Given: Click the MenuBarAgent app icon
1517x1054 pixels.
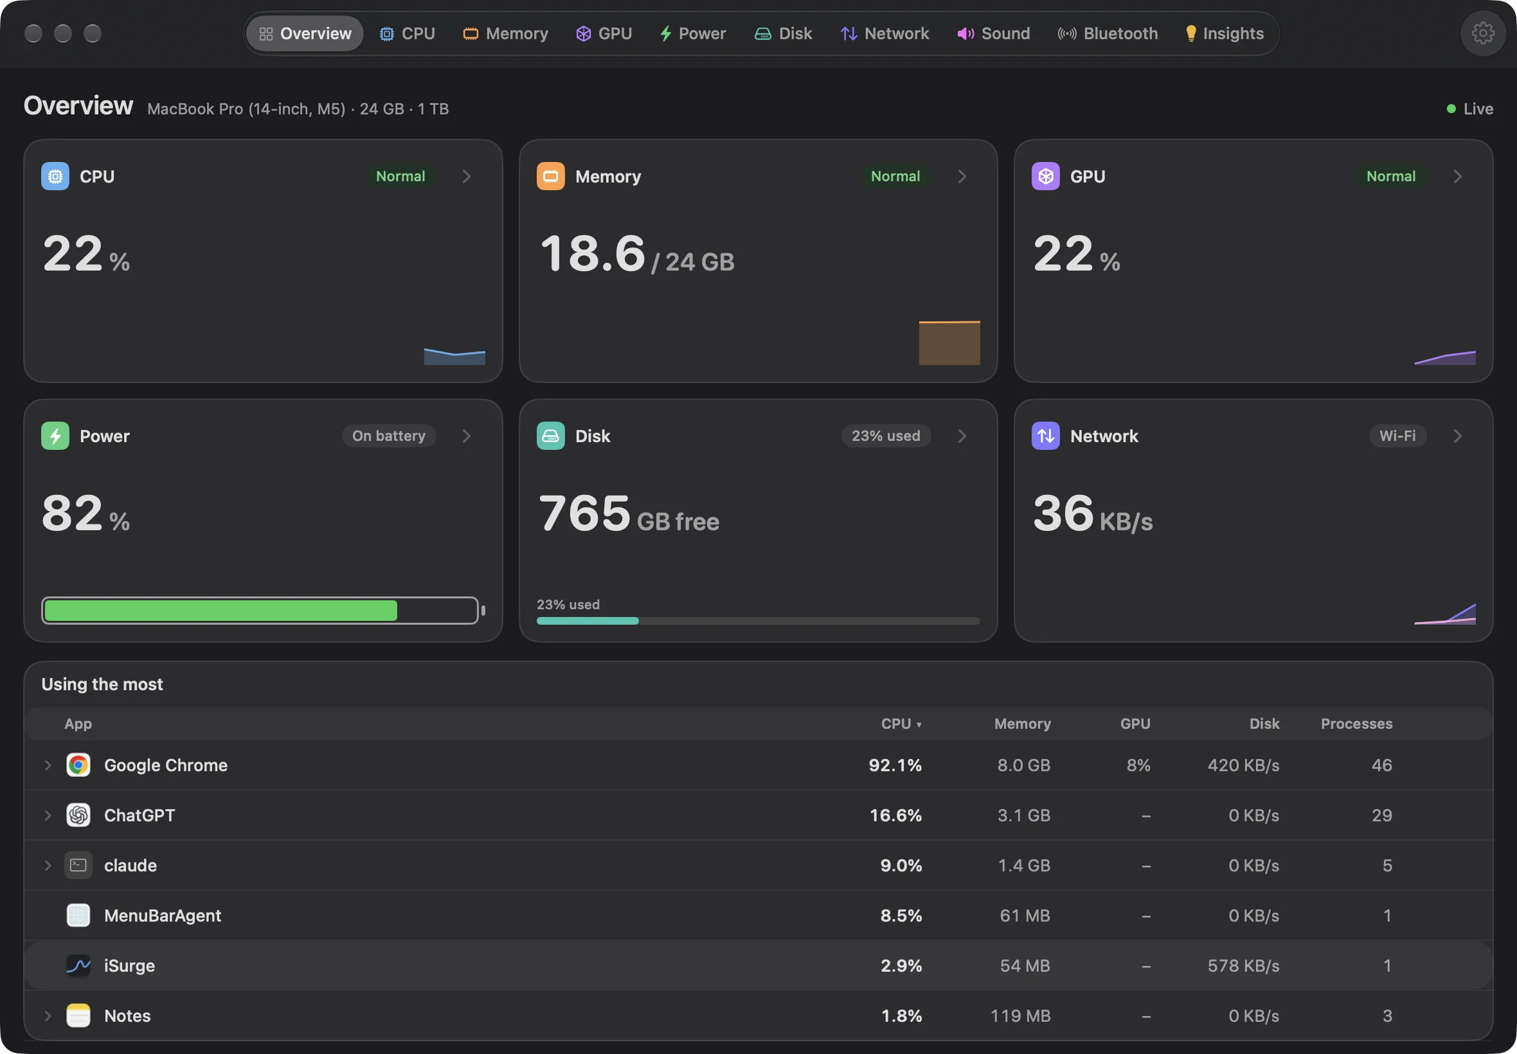Looking at the screenshot, I should pyautogui.click(x=78, y=915).
